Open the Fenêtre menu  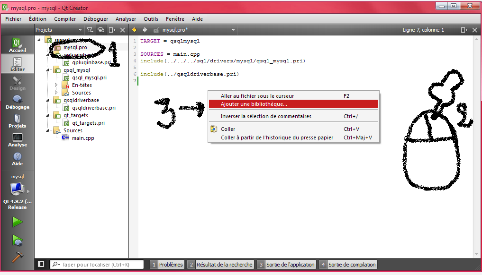175,19
